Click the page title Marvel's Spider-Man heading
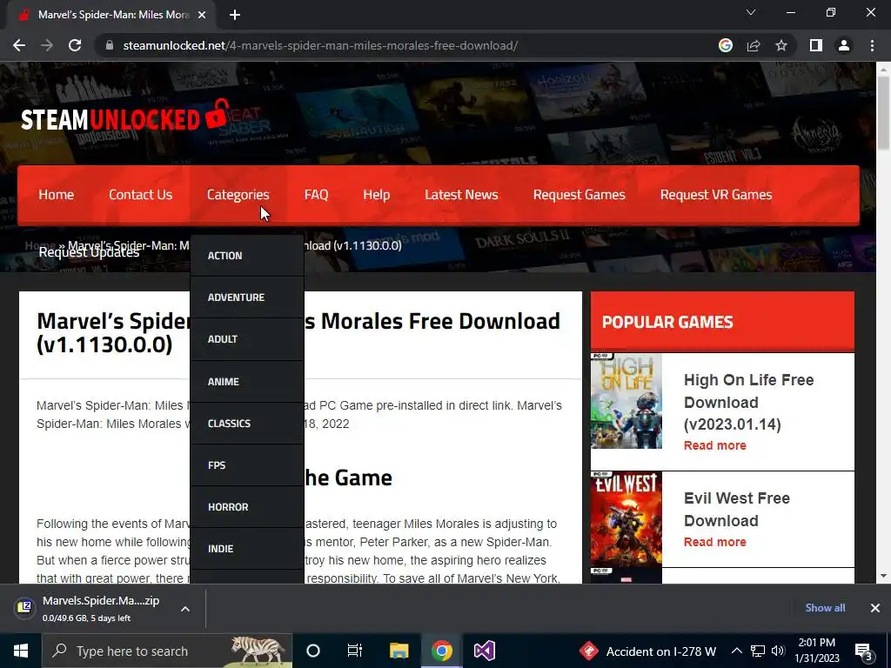Image resolution: width=891 pixels, height=668 pixels. coord(298,332)
